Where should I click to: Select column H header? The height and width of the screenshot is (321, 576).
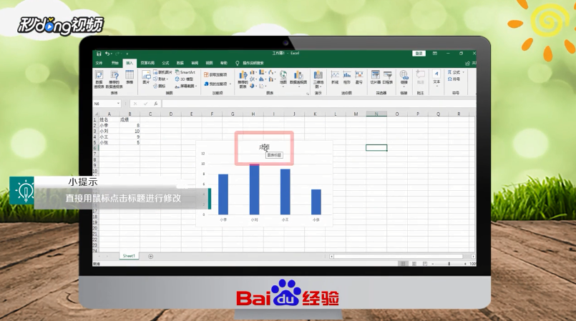(253, 114)
